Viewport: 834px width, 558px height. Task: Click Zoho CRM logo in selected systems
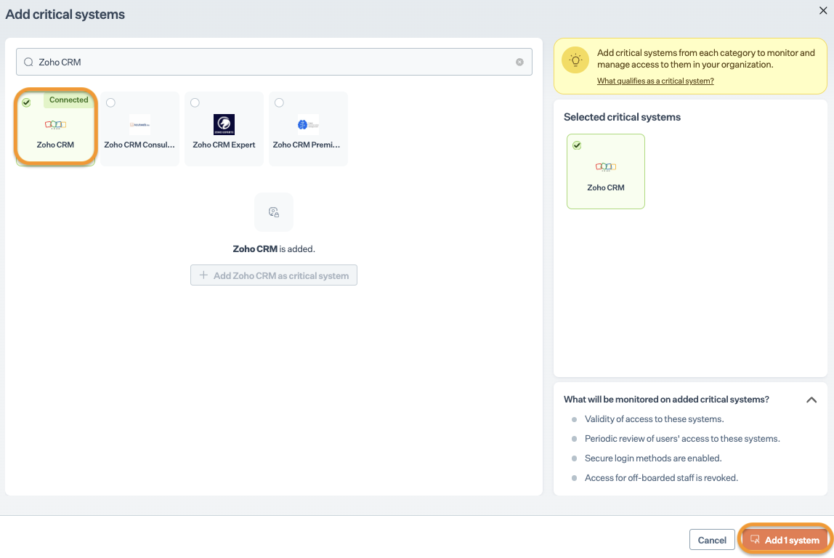606,167
